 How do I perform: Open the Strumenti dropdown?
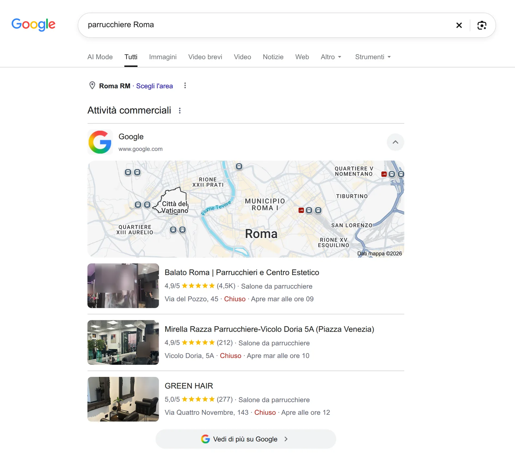[x=373, y=57]
